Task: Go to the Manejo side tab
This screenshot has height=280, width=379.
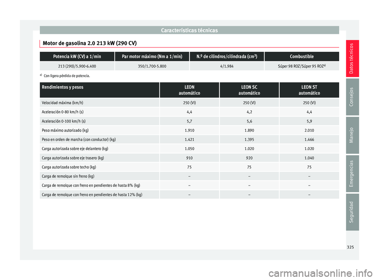Action: [x=352, y=135]
